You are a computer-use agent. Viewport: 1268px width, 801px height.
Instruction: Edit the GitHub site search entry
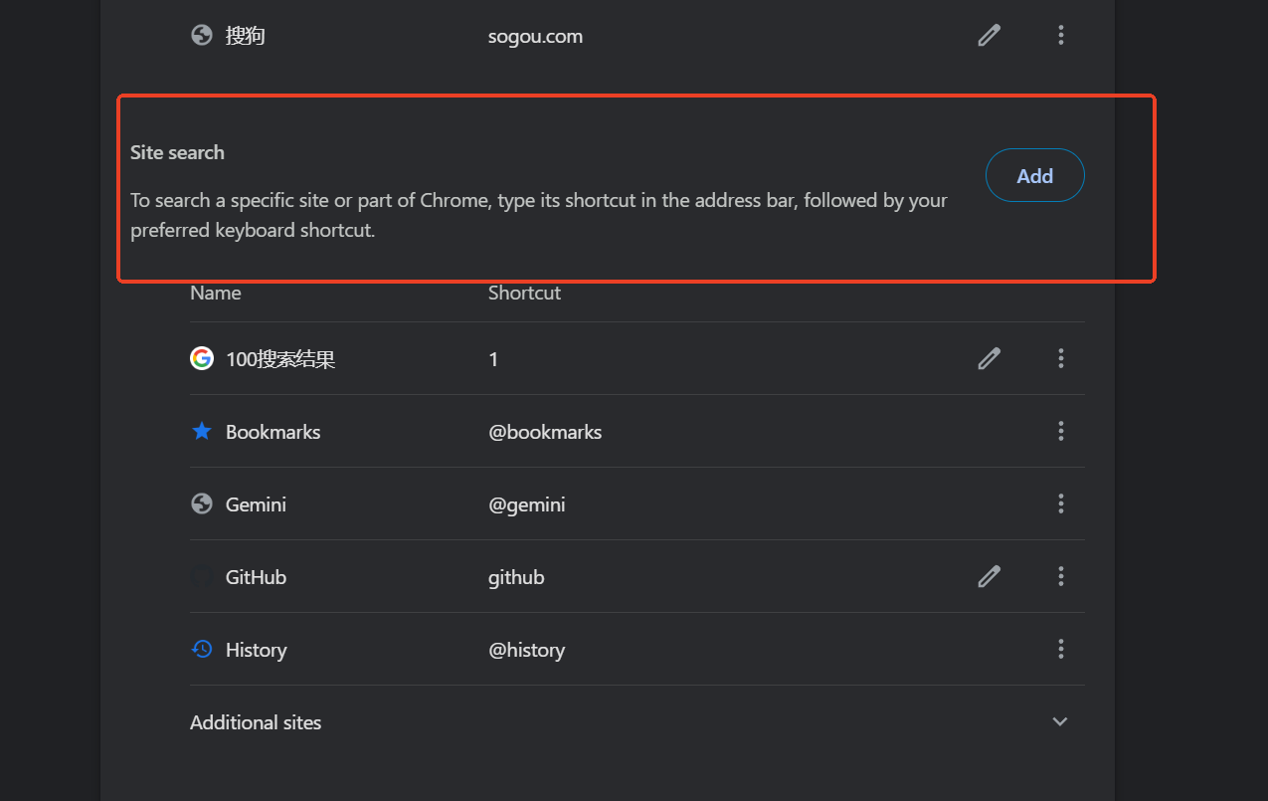989,576
